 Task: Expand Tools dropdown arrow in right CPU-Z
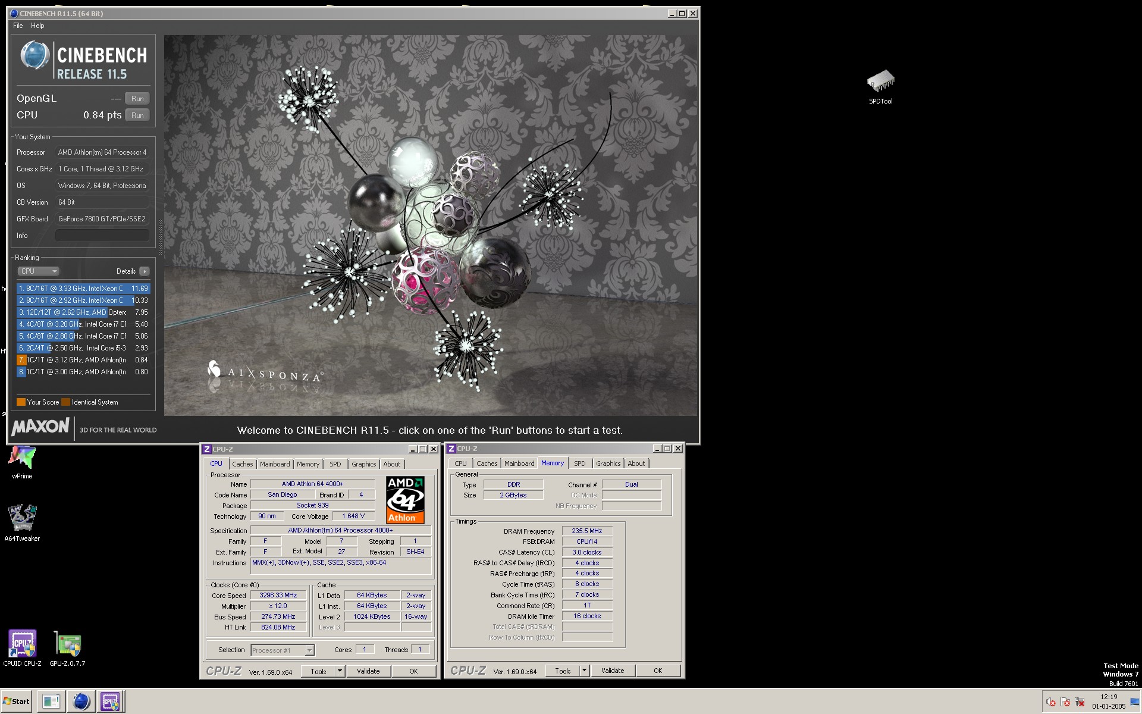tap(584, 671)
